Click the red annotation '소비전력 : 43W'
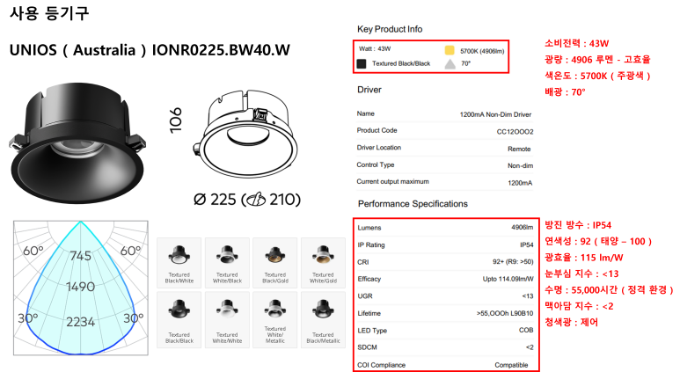680x372 pixels. click(x=577, y=43)
